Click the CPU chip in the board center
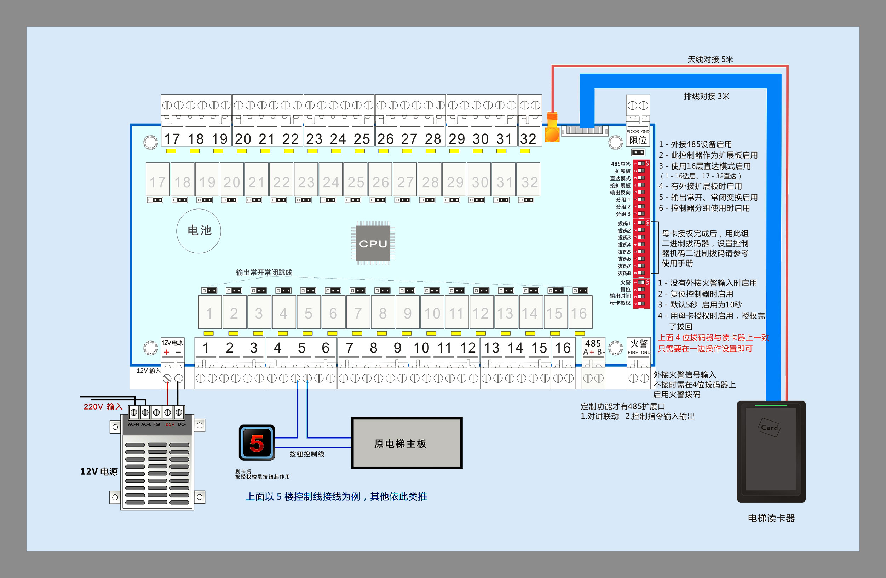This screenshot has height=578, width=886. [373, 243]
